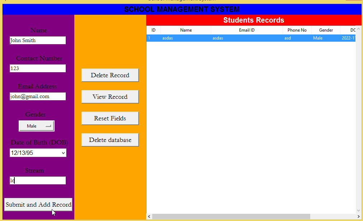Sort by the Name column header
The width and height of the screenshot is (363, 221).
(x=185, y=30)
